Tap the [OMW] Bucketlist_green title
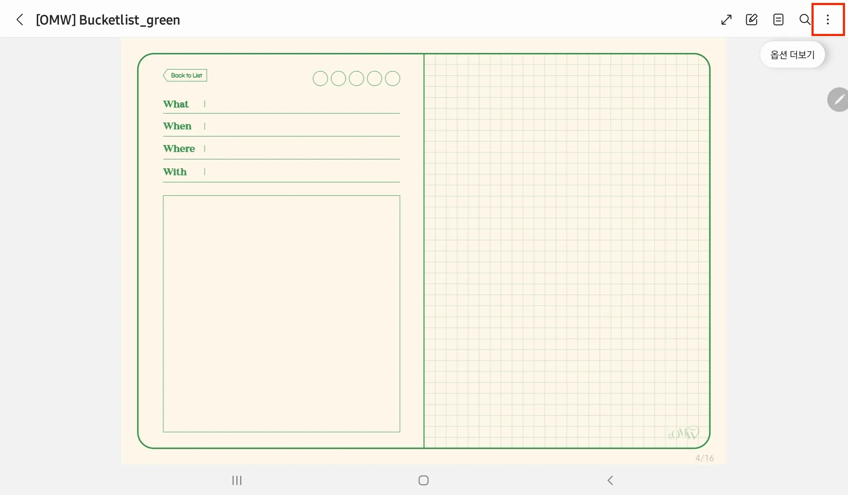This screenshot has width=848, height=495. 108,20
